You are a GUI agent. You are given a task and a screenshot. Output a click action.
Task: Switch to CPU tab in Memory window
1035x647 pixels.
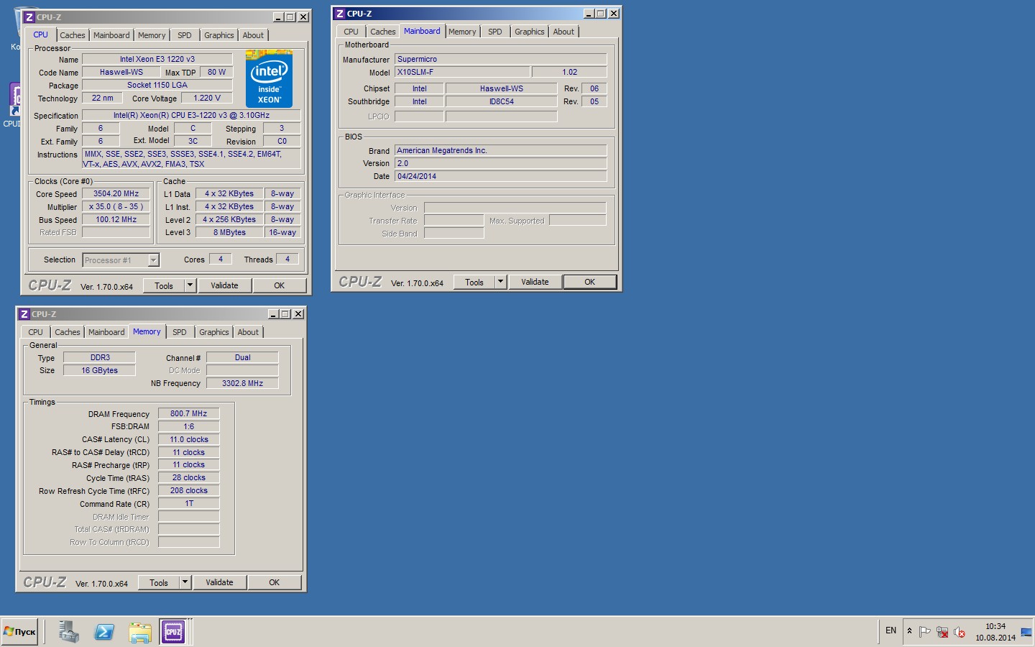coord(35,332)
